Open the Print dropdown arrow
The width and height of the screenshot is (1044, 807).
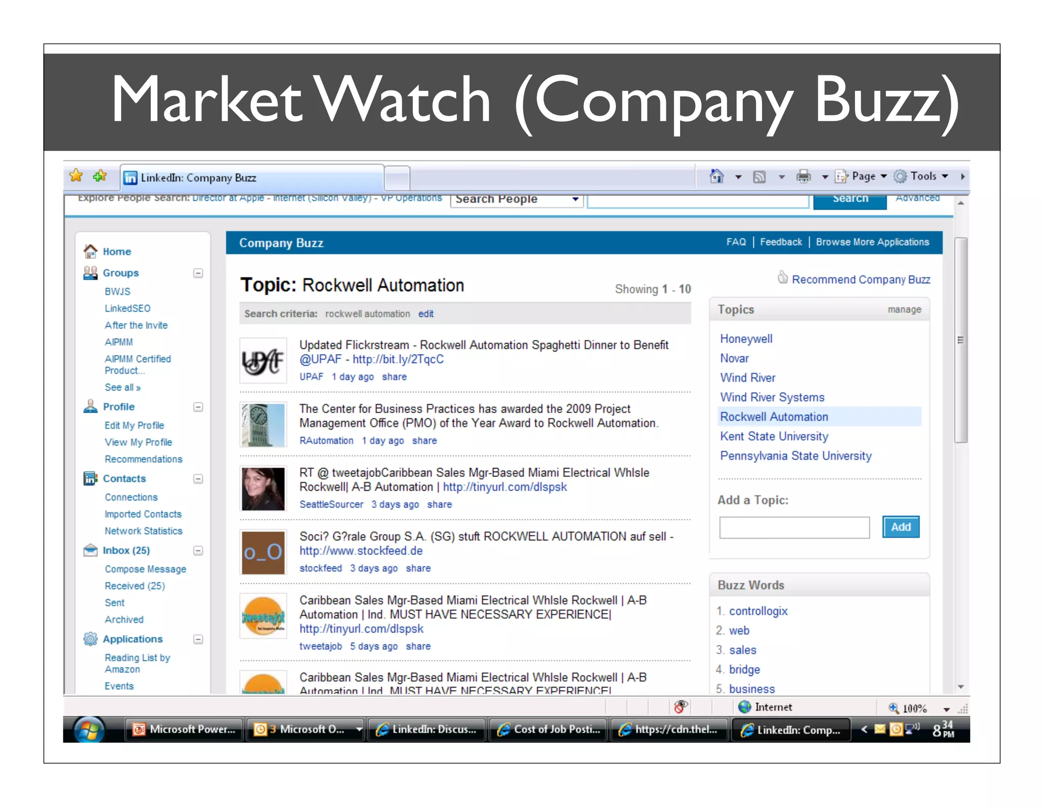[825, 177]
